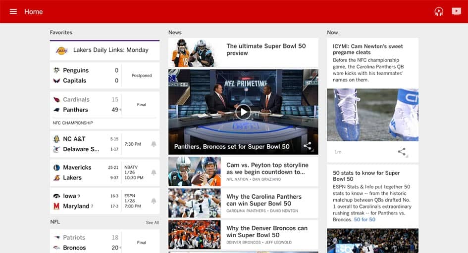This screenshot has width=468, height=253.
Task: Click the Postponed status for Penguins-Capitals
Action: click(142, 76)
